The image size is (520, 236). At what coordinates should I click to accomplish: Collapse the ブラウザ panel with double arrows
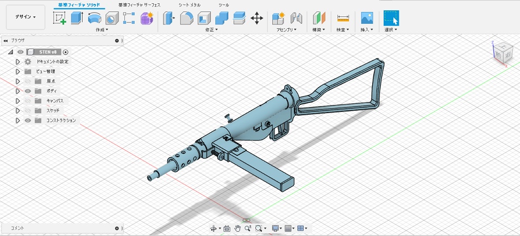click(5, 40)
